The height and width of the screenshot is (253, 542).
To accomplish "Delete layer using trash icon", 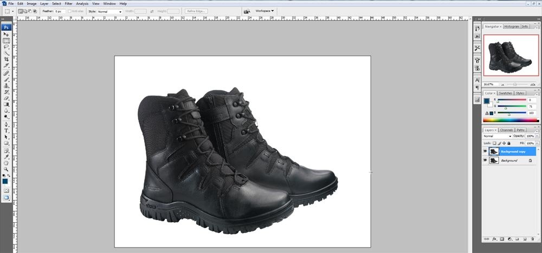I will click(533, 239).
